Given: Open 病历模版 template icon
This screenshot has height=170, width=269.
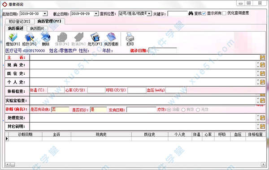Looking at the screenshot, I should pyautogui.click(x=111, y=37).
